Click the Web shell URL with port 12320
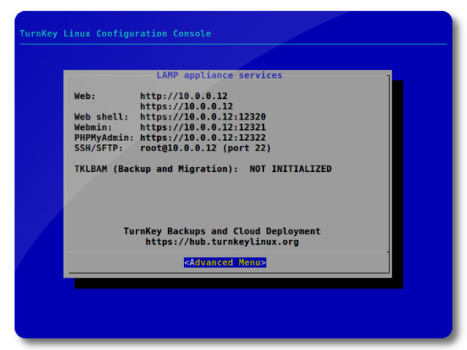The height and width of the screenshot is (350, 467). point(203,117)
